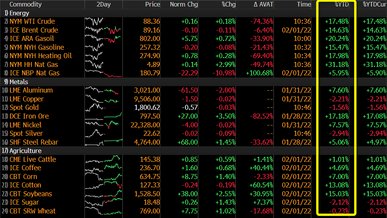
Task: Click the %YTDCur column header
Action: click(x=375, y=5)
